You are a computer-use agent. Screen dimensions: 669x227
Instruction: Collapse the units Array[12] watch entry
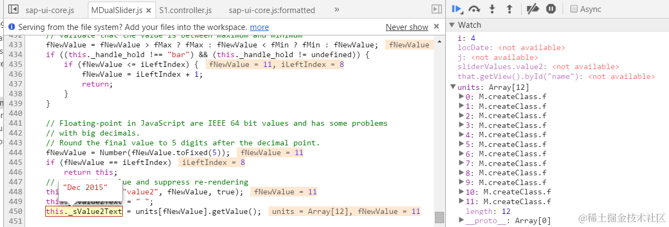click(452, 87)
